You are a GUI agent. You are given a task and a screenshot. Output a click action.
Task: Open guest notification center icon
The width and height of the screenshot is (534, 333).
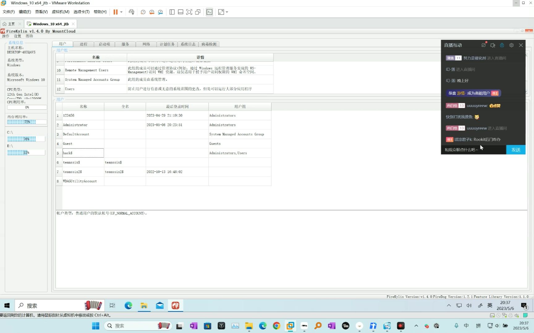(x=524, y=306)
